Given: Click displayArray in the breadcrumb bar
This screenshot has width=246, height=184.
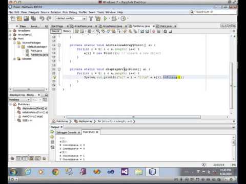Looking at the screenshot, I should [85, 121].
